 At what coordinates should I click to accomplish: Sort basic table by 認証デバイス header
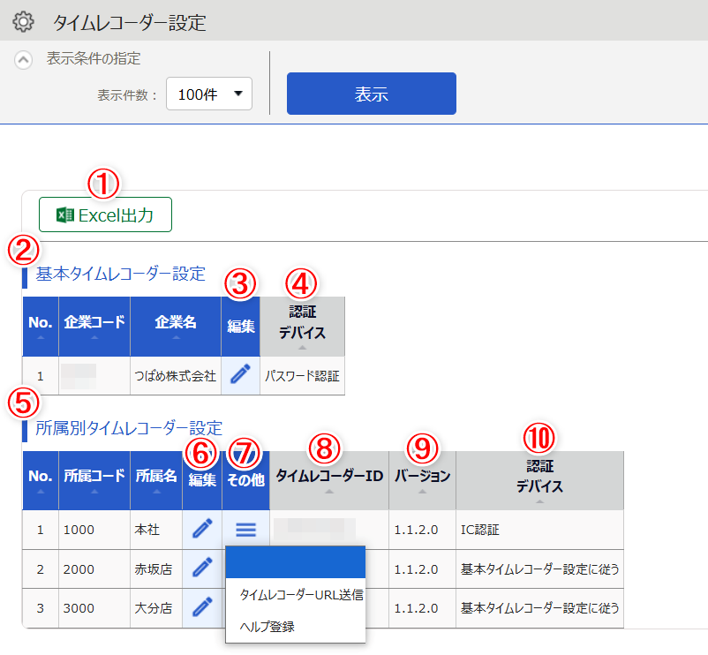click(302, 326)
